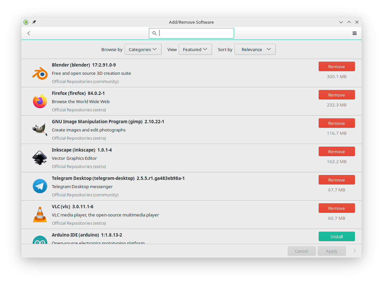Remove the Inkscape package
The width and height of the screenshot is (383, 283).
[x=336, y=151]
